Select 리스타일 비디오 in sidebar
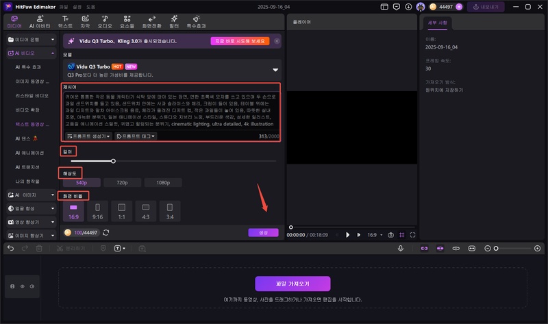 [32, 95]
